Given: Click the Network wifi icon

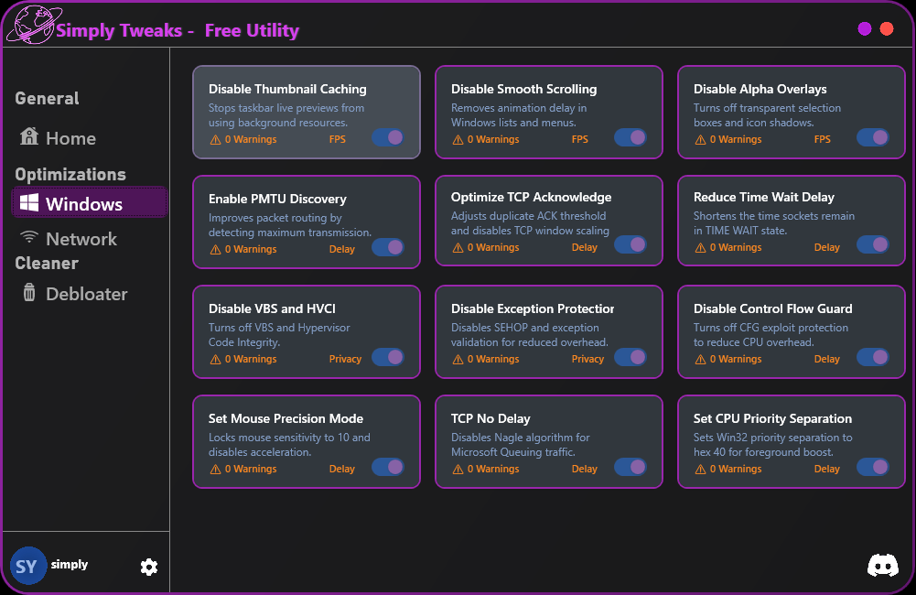Looking at the screenshot, I should [28, 237].
